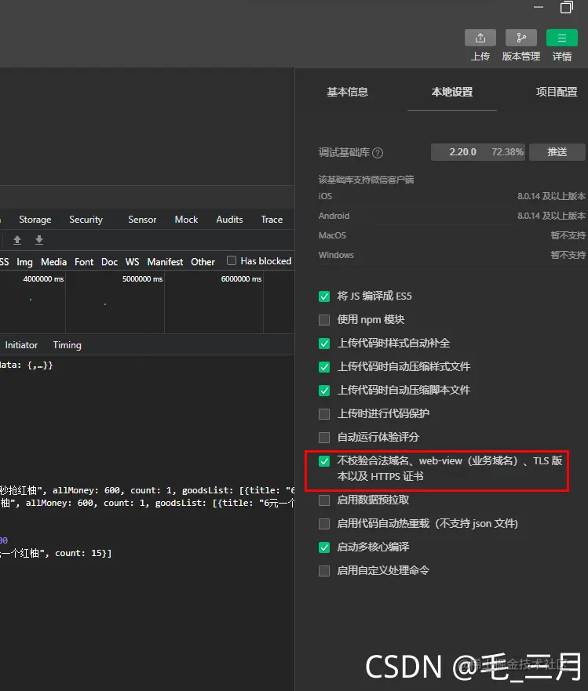Click the 上传 upload icon
The width and height of the screenshot is (588, 691).
(x=480, y=38)
